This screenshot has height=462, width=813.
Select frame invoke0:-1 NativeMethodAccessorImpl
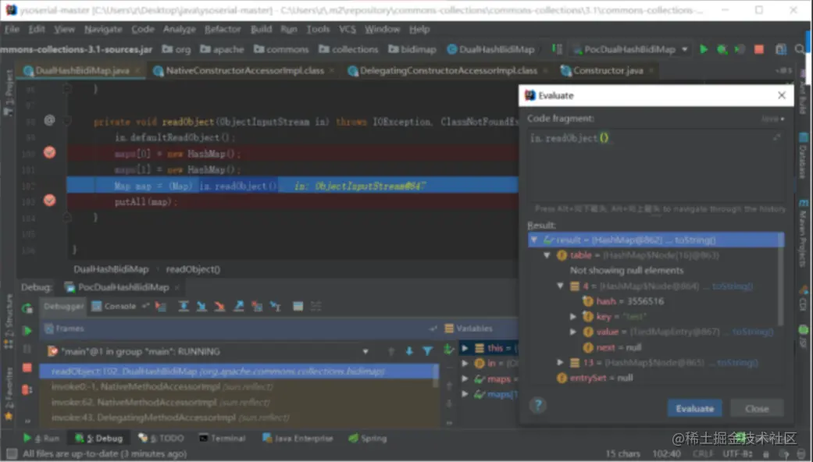[239, 386]
